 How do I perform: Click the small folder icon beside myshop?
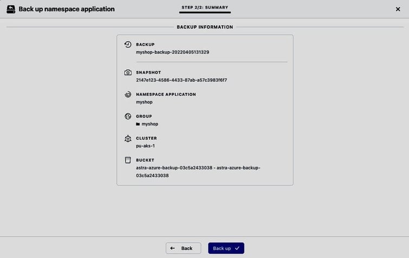click(x=138, y=124)
